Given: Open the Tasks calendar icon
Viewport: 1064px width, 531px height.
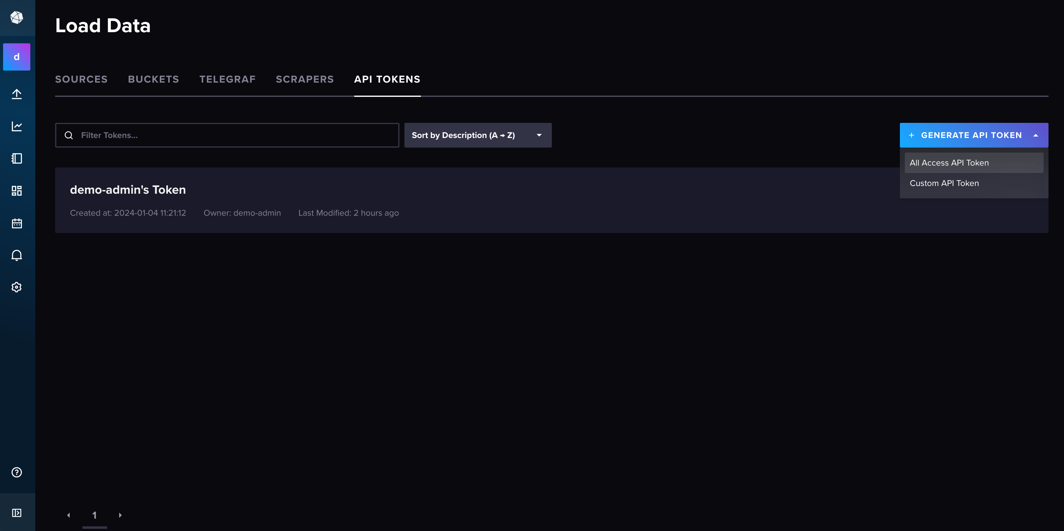Looking at the screenshot, I should tap(16, 223).
